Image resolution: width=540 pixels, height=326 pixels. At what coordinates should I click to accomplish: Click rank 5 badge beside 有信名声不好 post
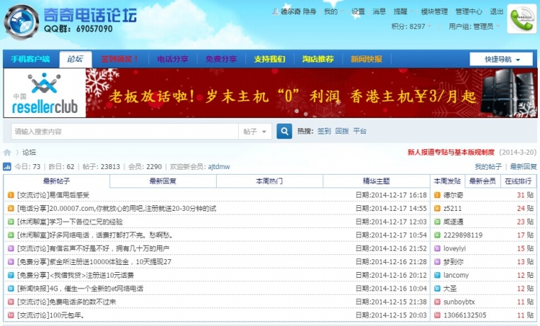11,249
